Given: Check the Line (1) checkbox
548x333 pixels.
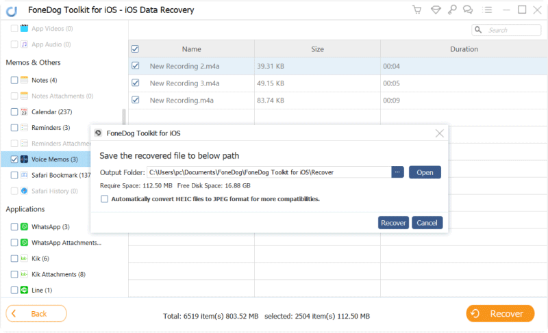Looking at the screenshot, I should (14, 290).
